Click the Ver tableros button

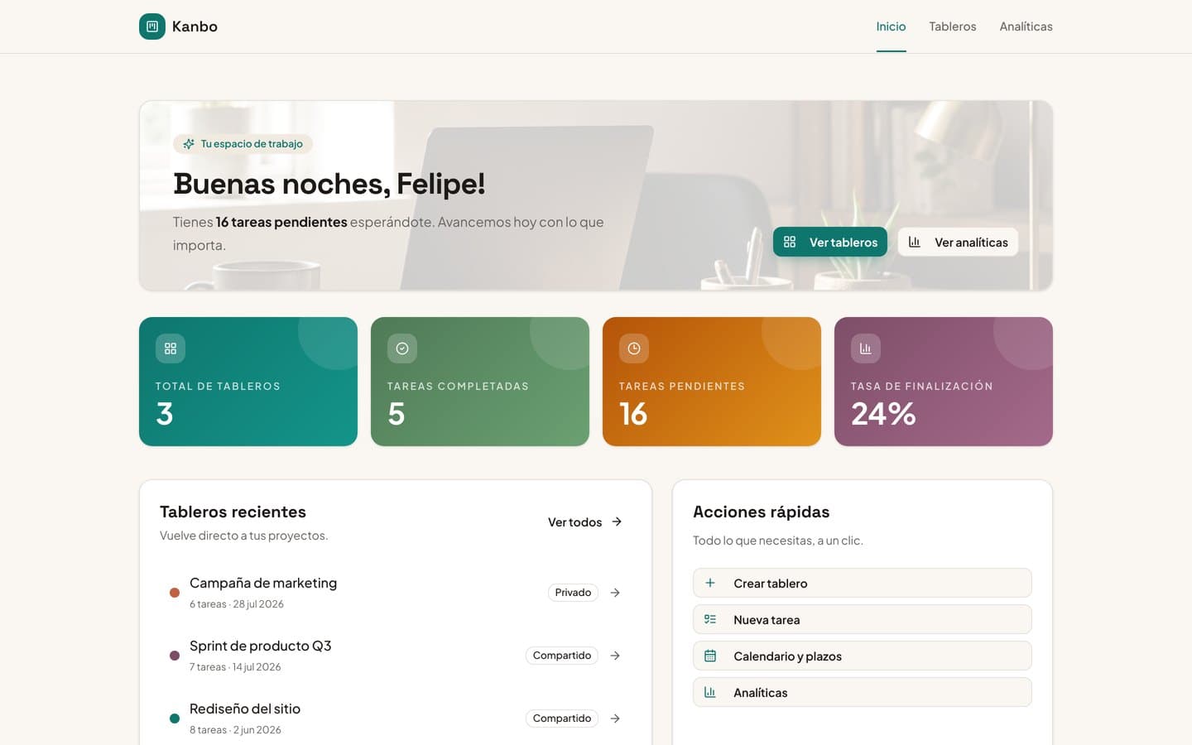point(830,242)
